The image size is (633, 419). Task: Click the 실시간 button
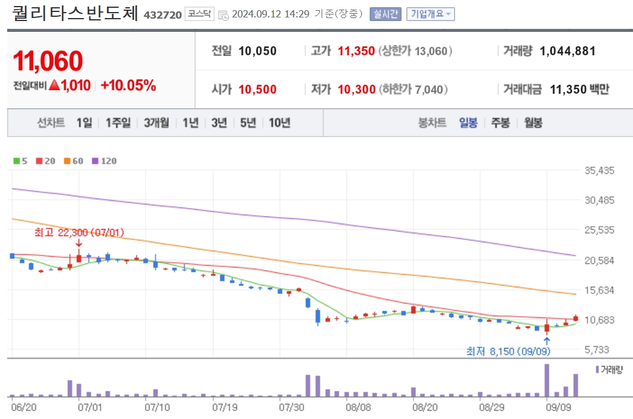pos(385,14)
